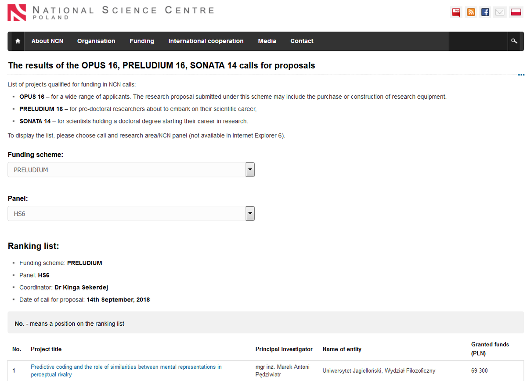Switch language via Polish flag icon
Image resolution: width=527 pixels, height=381 pixels.
[x=515, y=12]
